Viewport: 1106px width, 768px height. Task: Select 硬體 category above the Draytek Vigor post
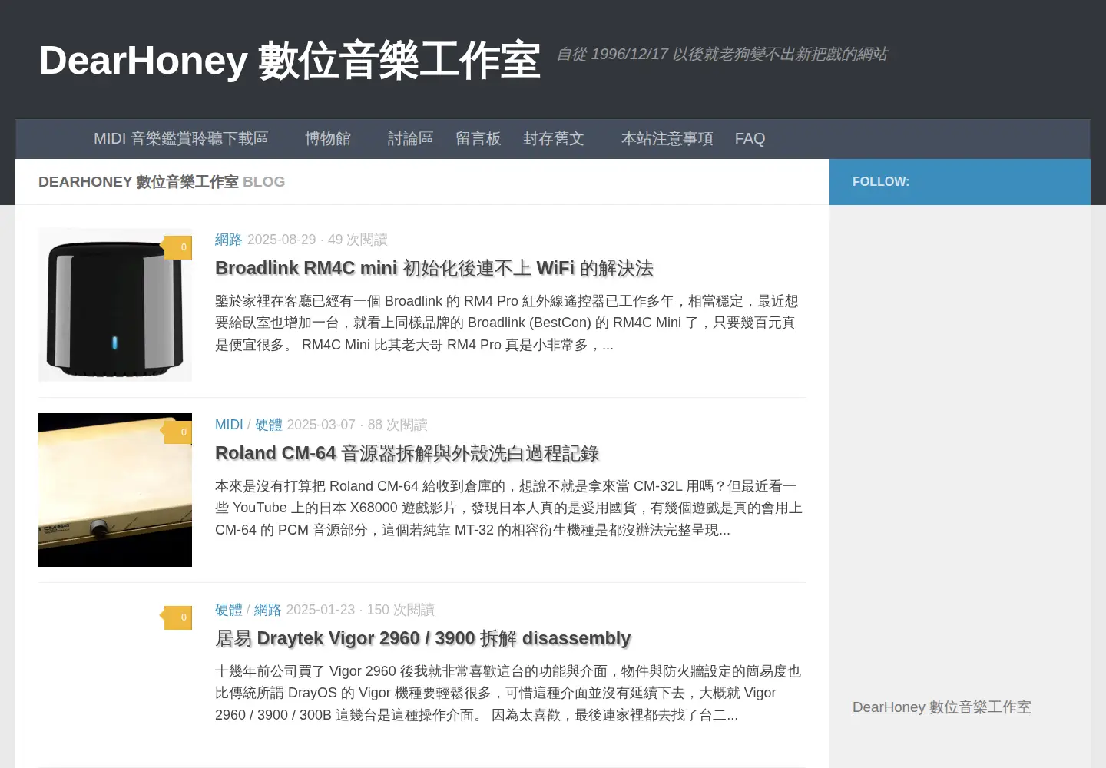click(228, 610)
